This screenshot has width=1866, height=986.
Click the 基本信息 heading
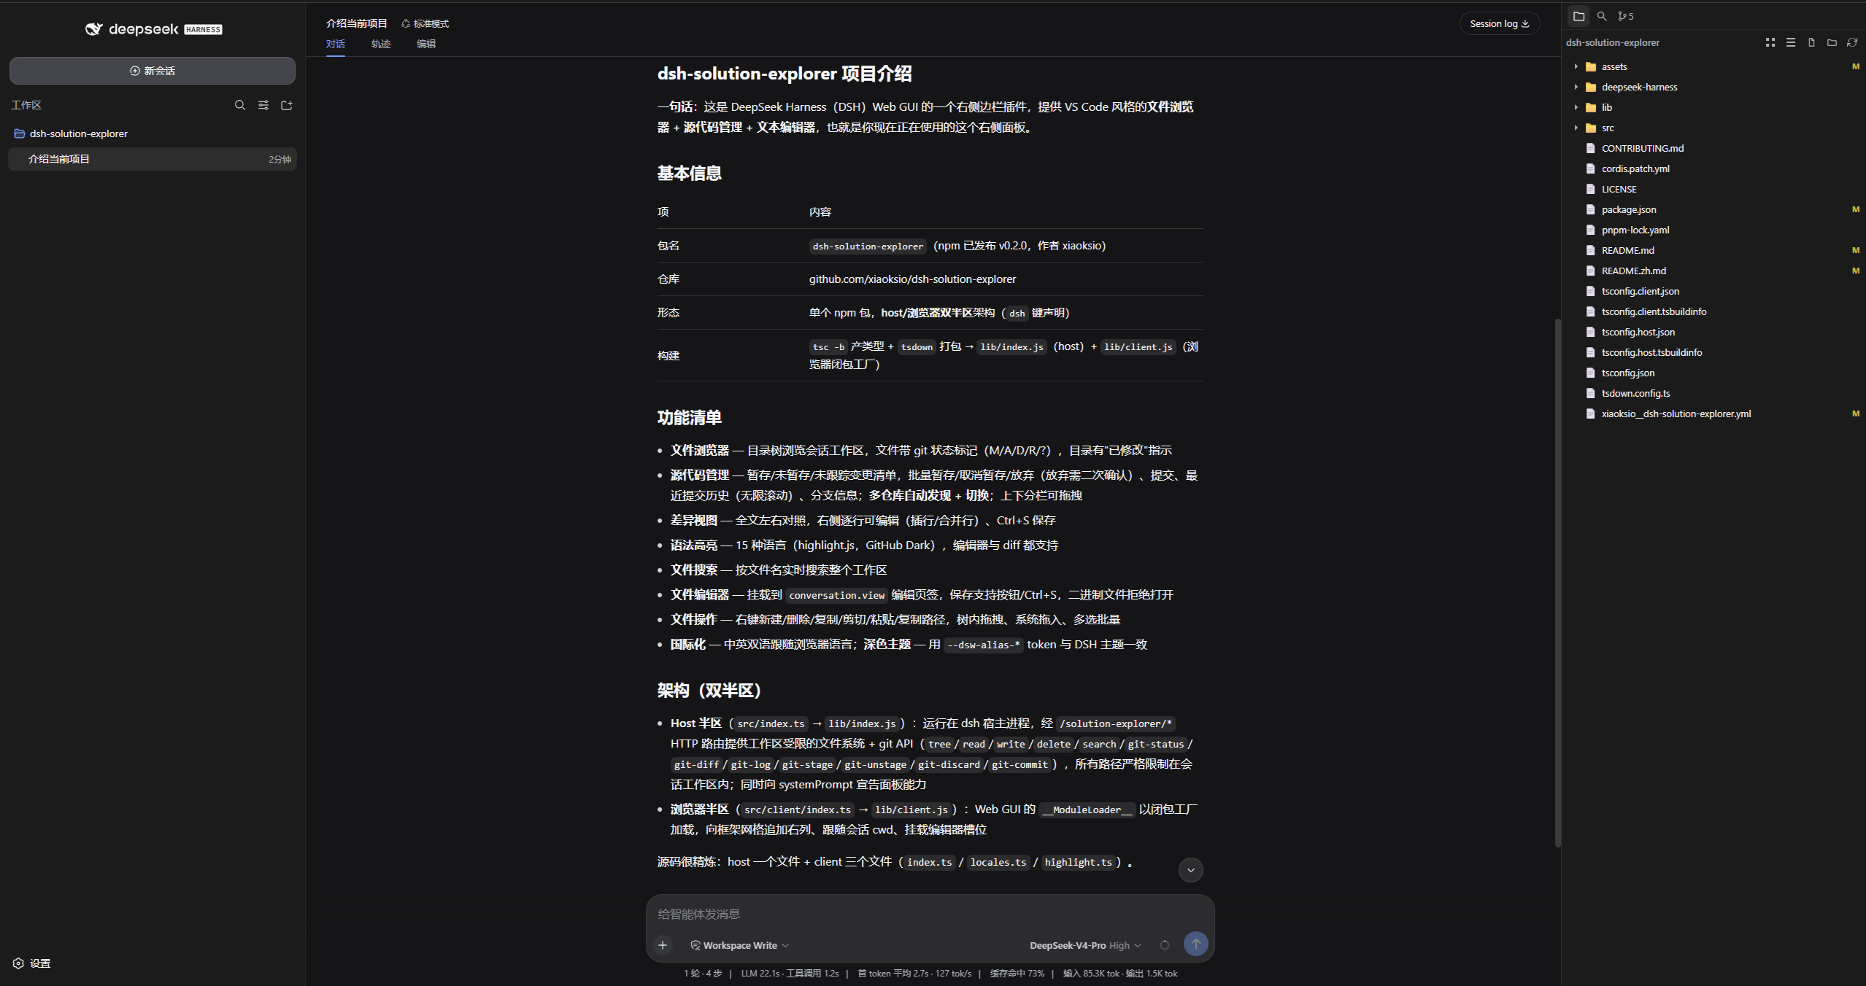[x=689, y=173]
